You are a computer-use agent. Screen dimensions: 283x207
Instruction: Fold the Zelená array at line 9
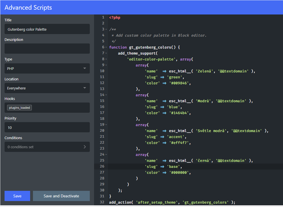point(106,65)
